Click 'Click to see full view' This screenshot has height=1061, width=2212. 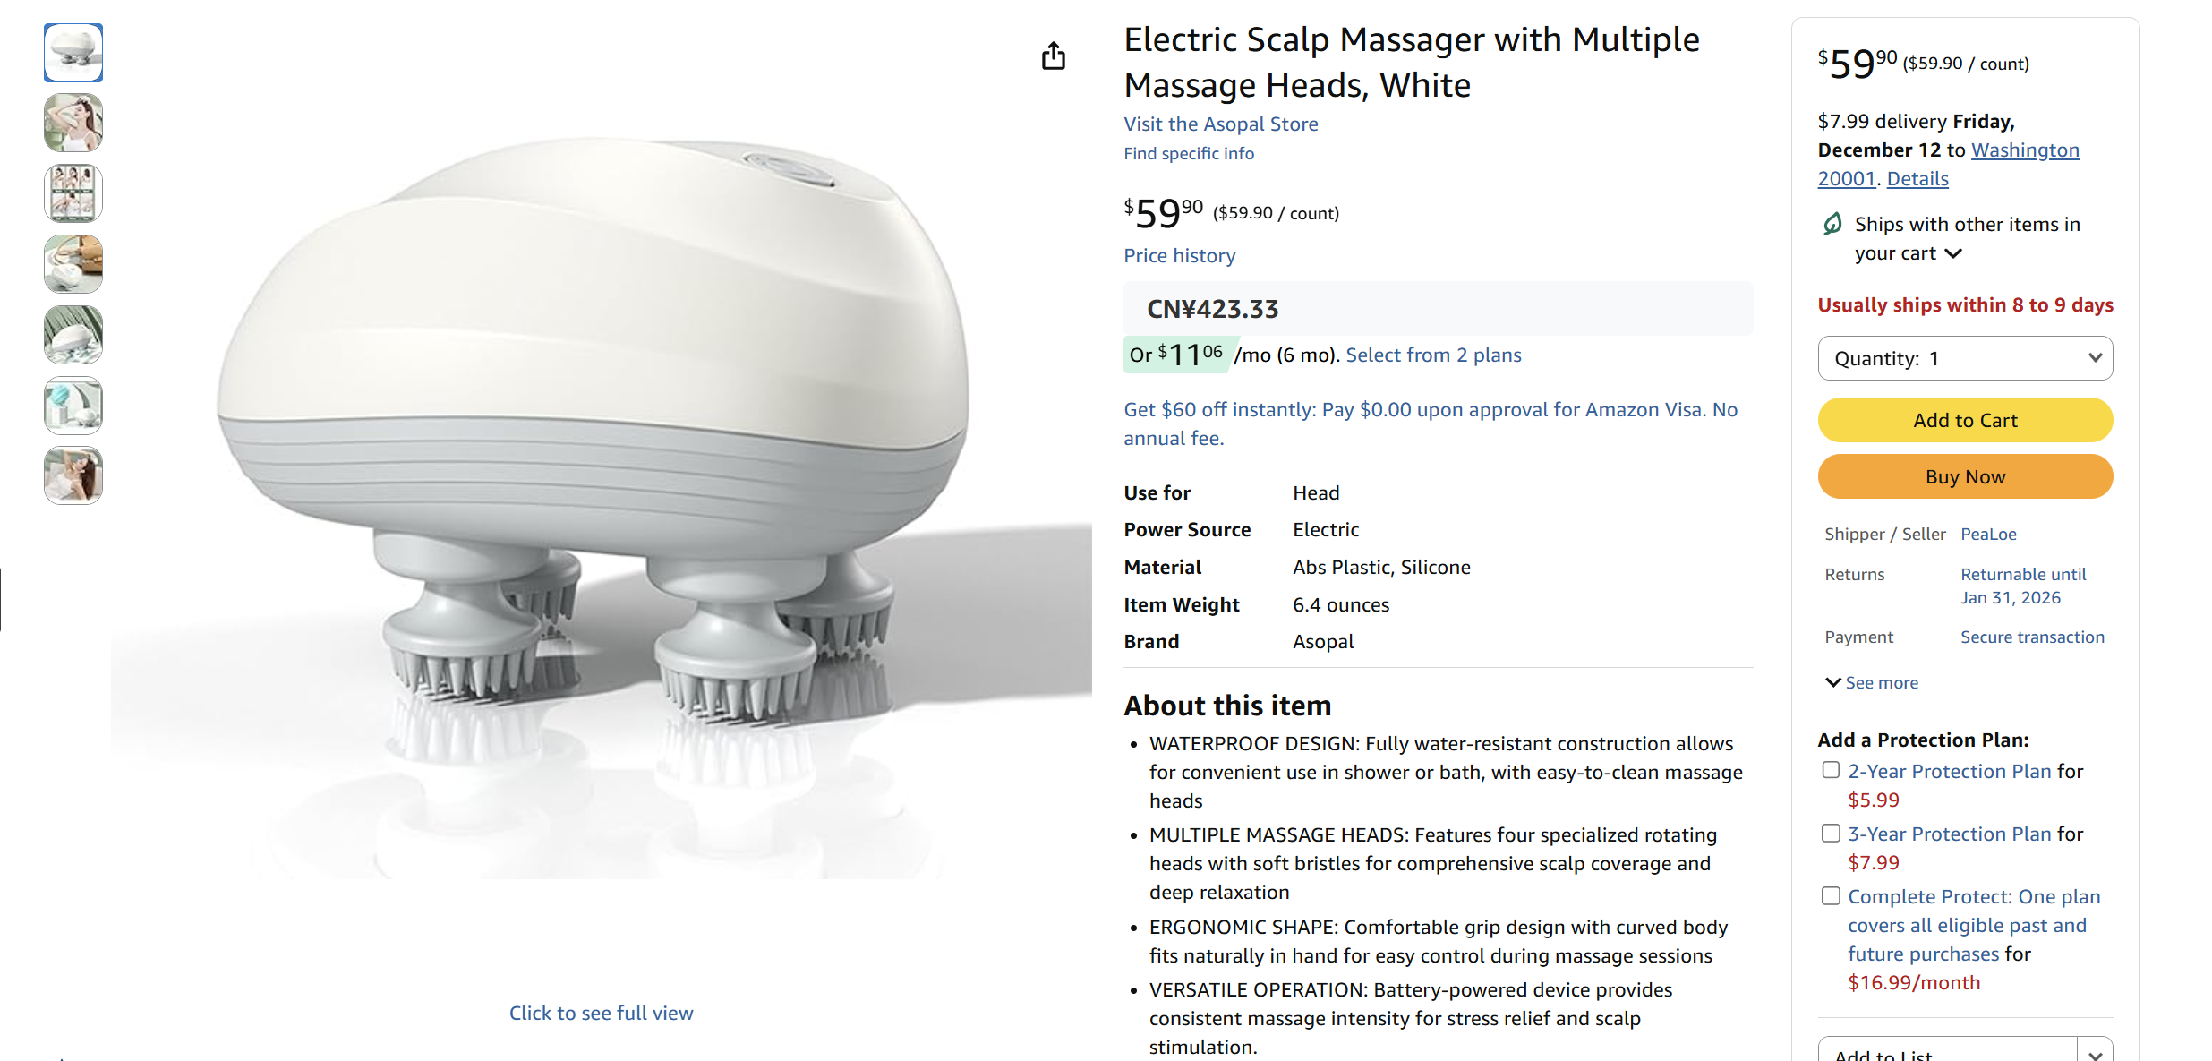[601, 1013]
